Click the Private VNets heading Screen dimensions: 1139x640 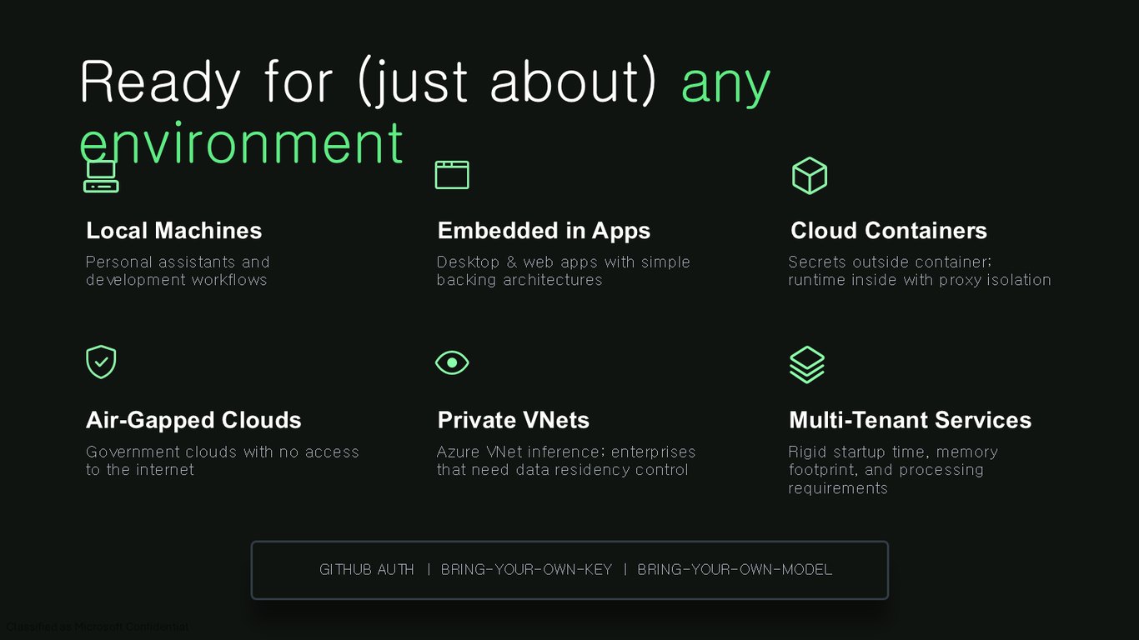coord(514,420)
